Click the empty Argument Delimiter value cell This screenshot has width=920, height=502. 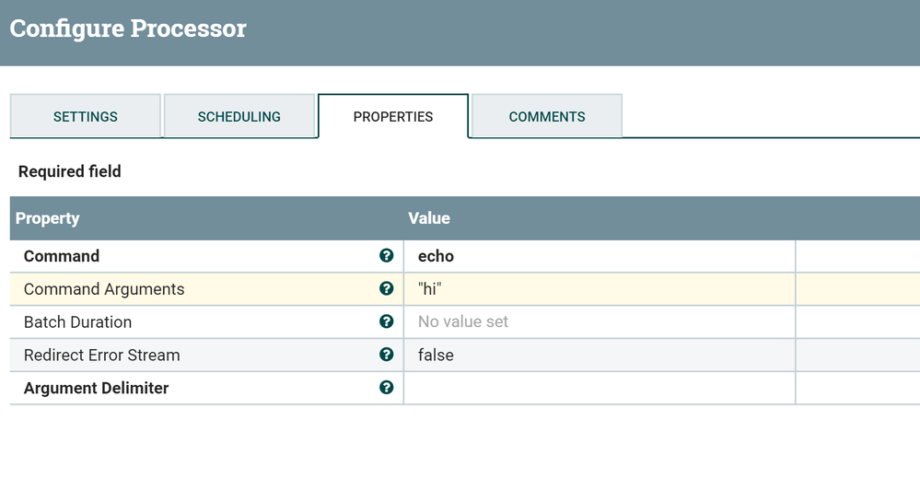coord(599,388)
